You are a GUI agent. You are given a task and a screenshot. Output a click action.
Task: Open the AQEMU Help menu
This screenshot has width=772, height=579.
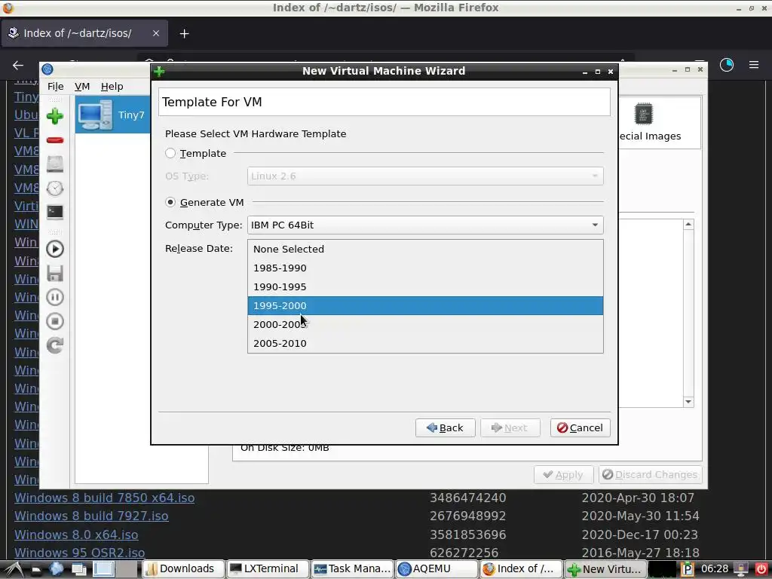(x=112, y=86)
